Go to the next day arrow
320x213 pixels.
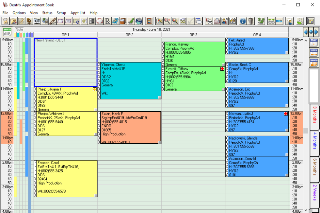pos(316,32)
